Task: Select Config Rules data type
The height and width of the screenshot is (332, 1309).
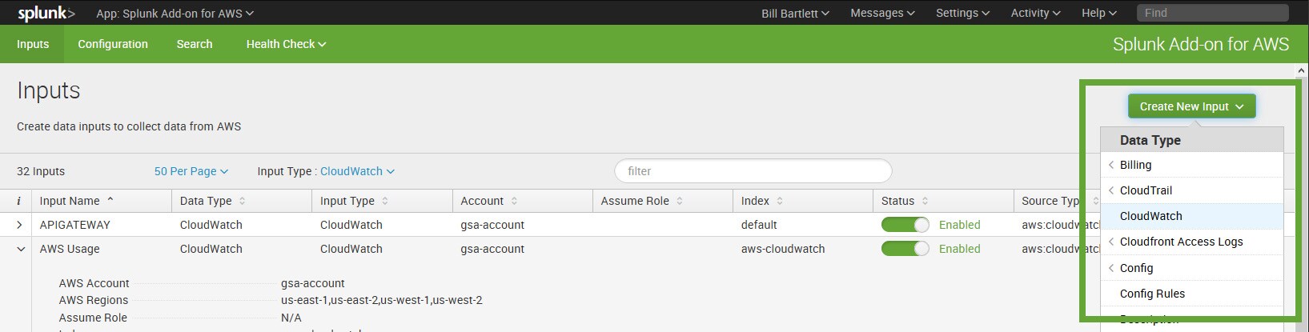Action: 1191,294
